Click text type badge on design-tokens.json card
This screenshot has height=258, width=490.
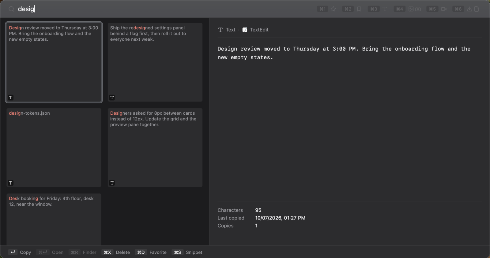pyautogui.click(x=11, y=183)
